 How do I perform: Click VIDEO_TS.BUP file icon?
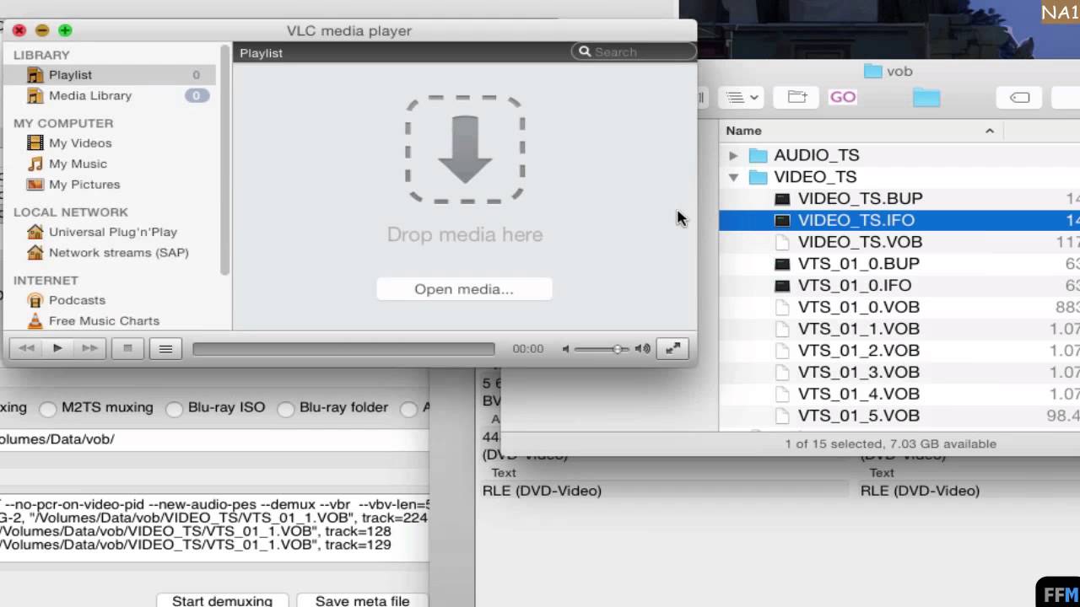[x=782, y=199]
